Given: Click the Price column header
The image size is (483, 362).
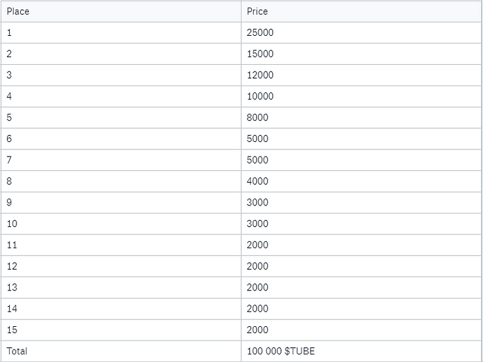Looking at the screenshot, I should click(362, 12).
